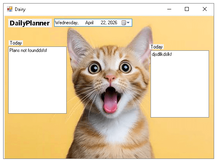This screenshot has height=164, width=218.
Task: Focus the text box containing djsdllkdslkf
Action: click(x=180, y=84)
